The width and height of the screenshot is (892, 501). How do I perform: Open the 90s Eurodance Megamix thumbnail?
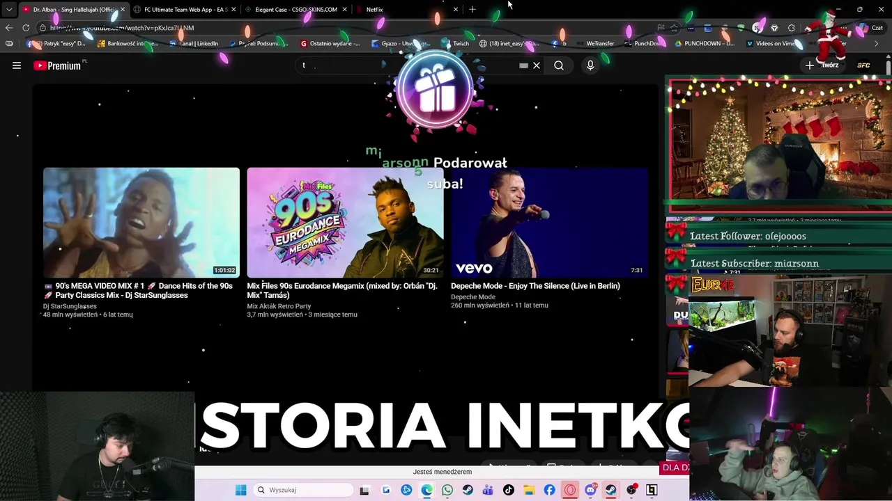pos(345,223)
